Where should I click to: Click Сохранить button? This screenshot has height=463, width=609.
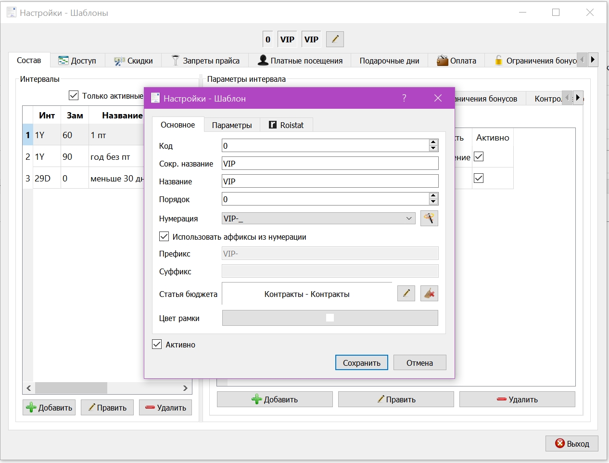[361, 362]
